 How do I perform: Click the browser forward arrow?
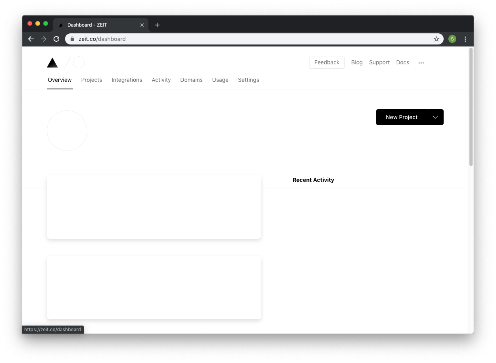pyautogui.click(x=44, y=39)
